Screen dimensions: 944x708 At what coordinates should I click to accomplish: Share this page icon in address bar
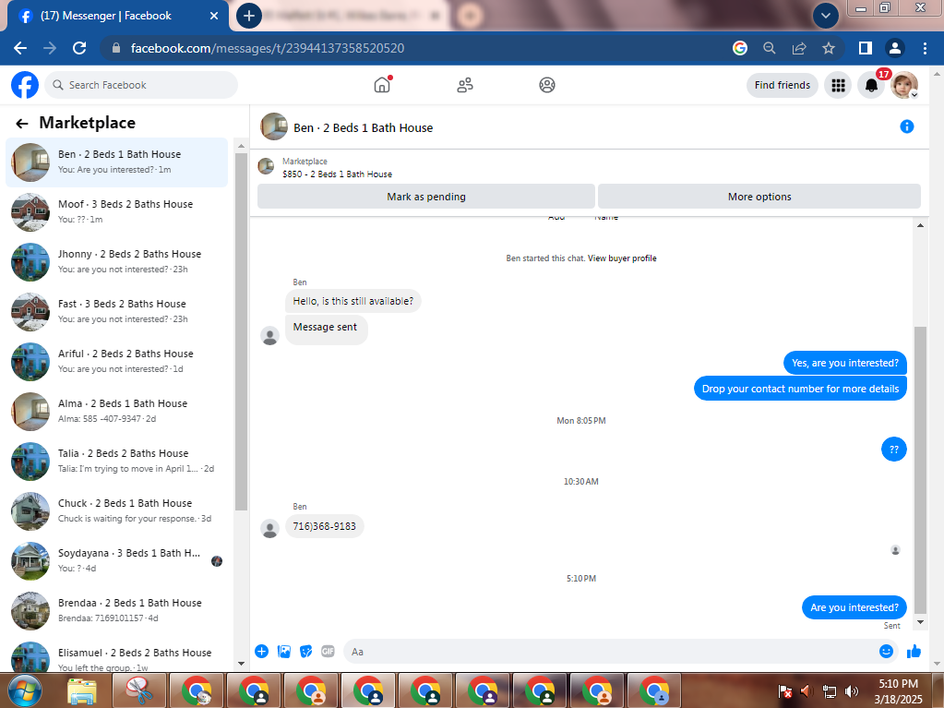799,48
